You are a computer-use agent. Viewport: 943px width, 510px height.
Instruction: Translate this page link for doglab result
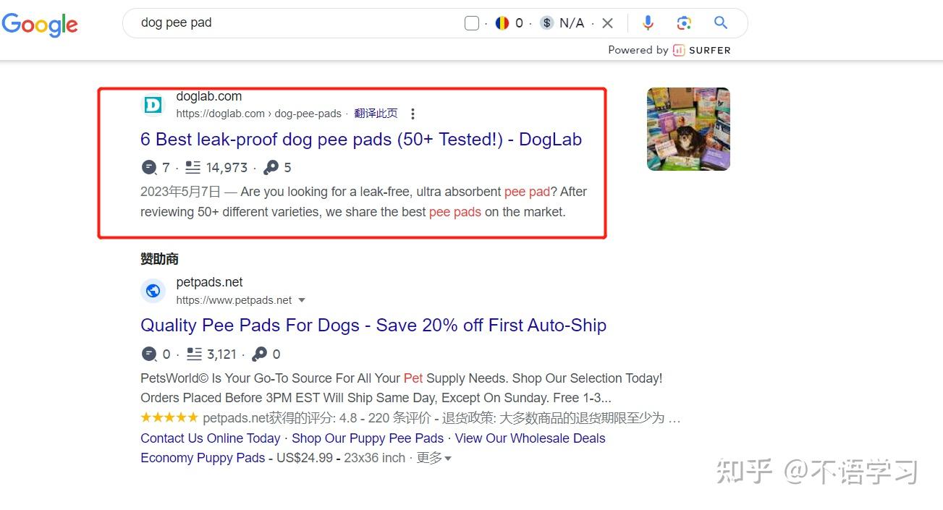(x=376, y=114)
